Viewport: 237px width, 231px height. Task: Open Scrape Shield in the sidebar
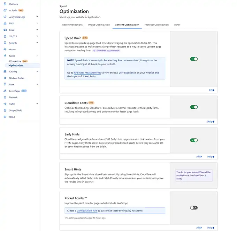pos(16,110)
